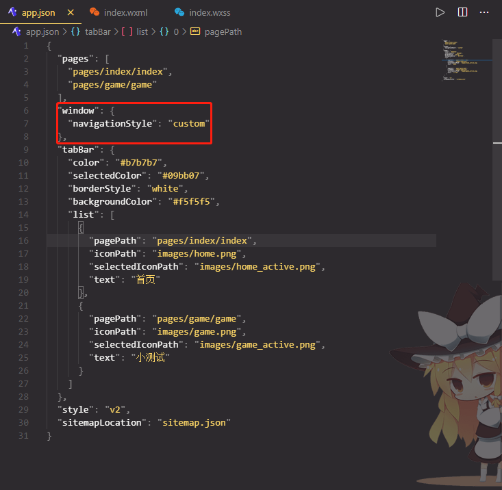Click "images/game.png" value

pyautogui.click(x=197, y=332)
